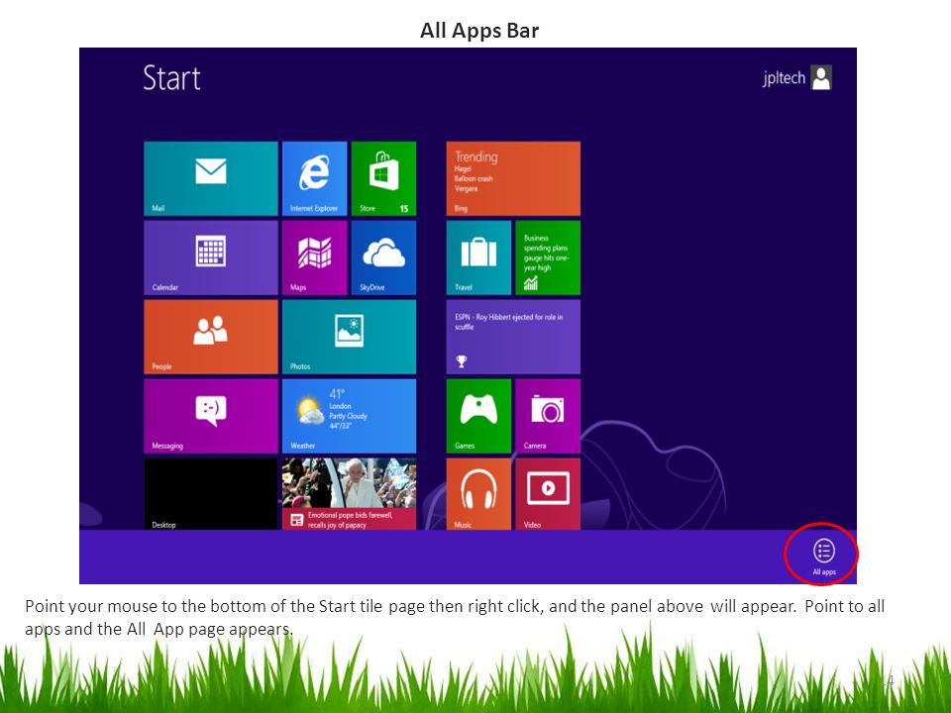Launch the Maps tile
The image size is (951, 713).
tap(314, 257)
